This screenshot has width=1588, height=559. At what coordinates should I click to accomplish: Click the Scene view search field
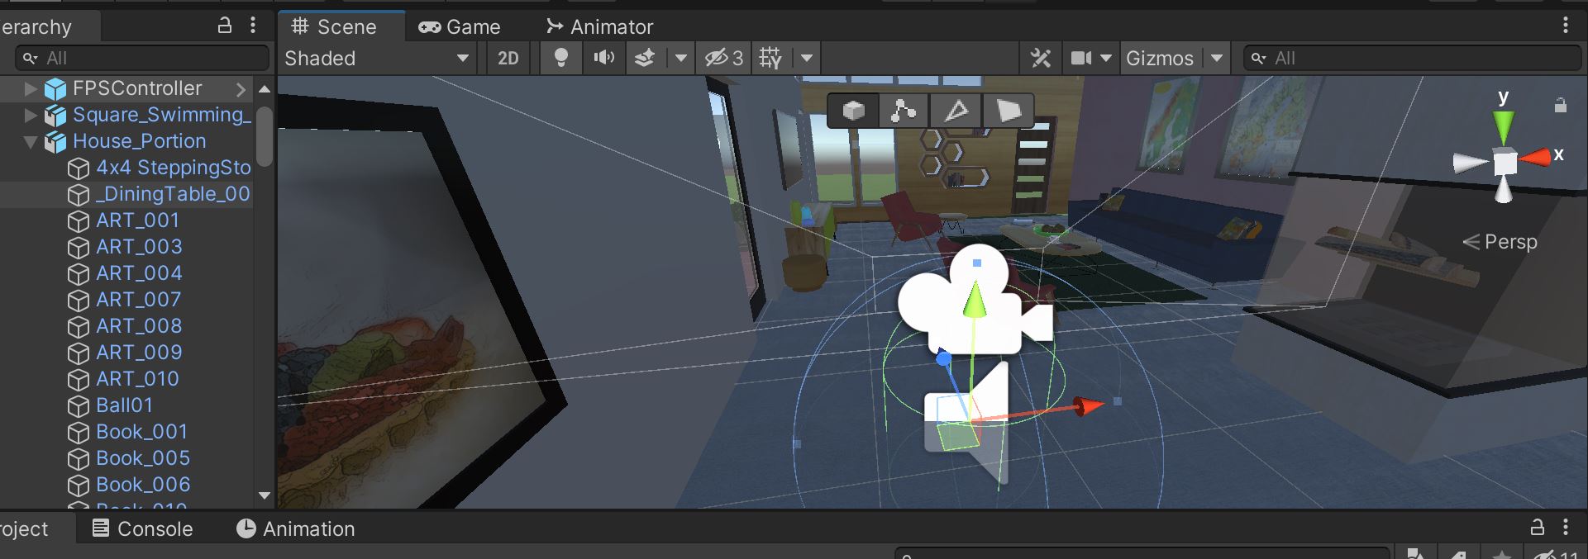(x=1412, y=58)
